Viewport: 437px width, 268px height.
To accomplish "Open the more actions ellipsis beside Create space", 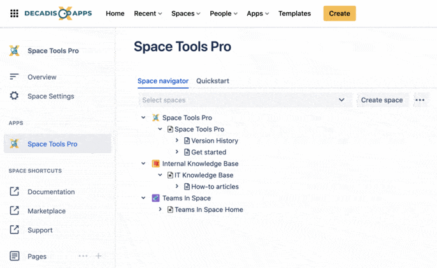I will coord(420,100).
